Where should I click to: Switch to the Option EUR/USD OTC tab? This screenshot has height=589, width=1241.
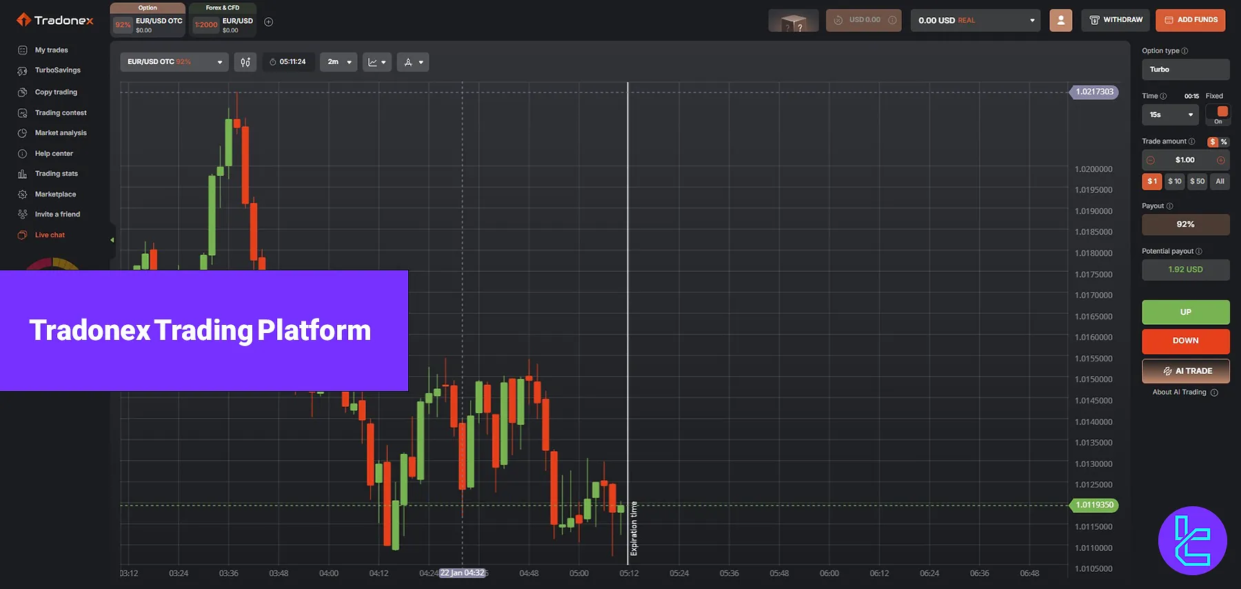[x=148, y=20]
